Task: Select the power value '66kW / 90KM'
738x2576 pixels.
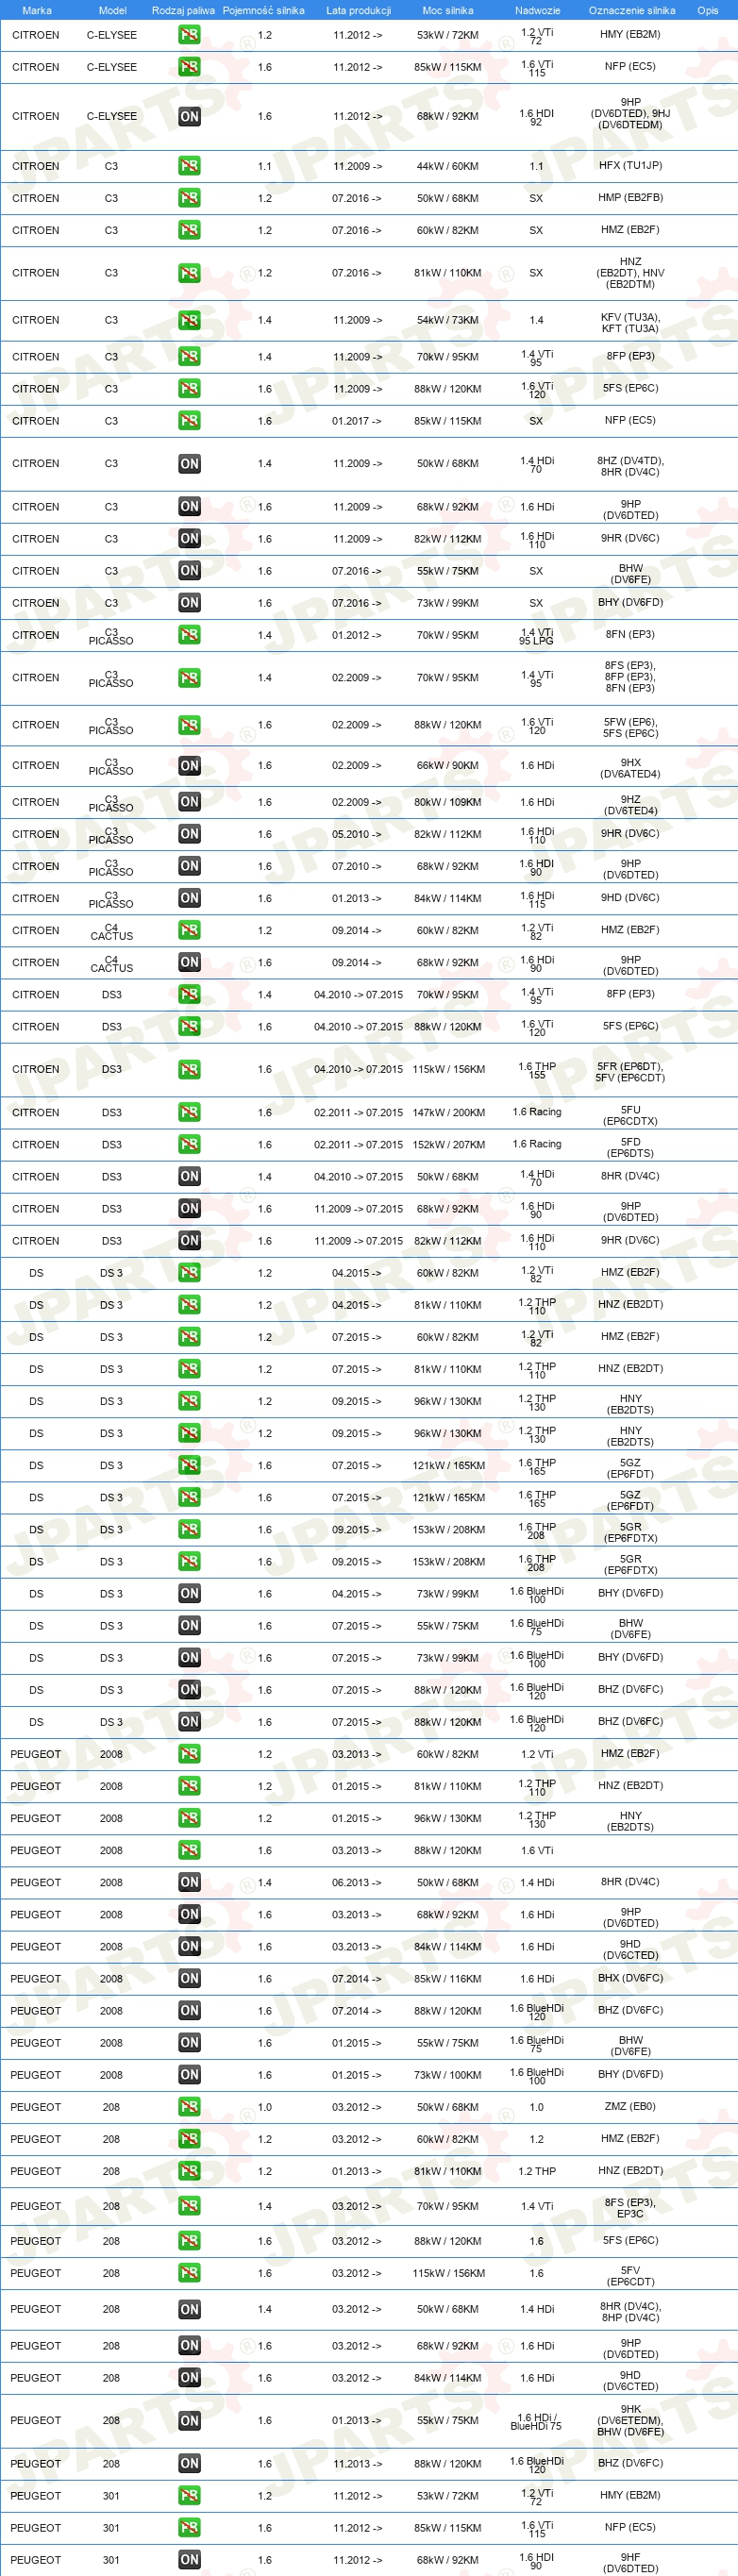Action: click(x=448, y=766)
